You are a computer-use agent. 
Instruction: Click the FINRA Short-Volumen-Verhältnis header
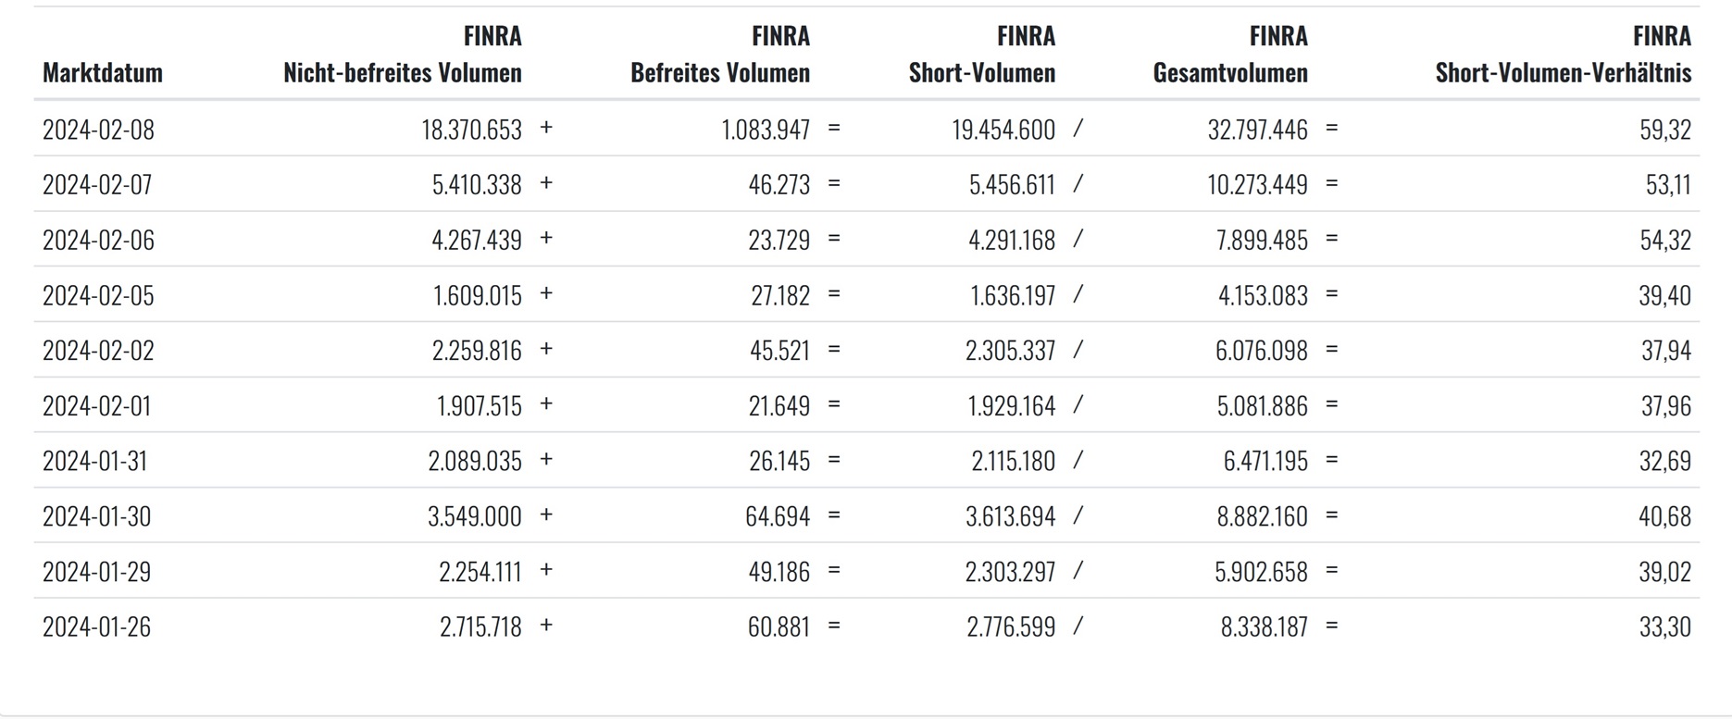point(1563,55)
